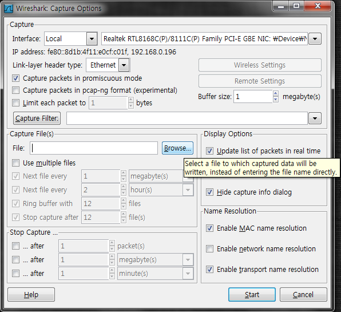This screenshot has height=312, width=341.
Task: Open the Stop Capture megabyte(s) unit dropdown
Action: [x=188, y=259]
